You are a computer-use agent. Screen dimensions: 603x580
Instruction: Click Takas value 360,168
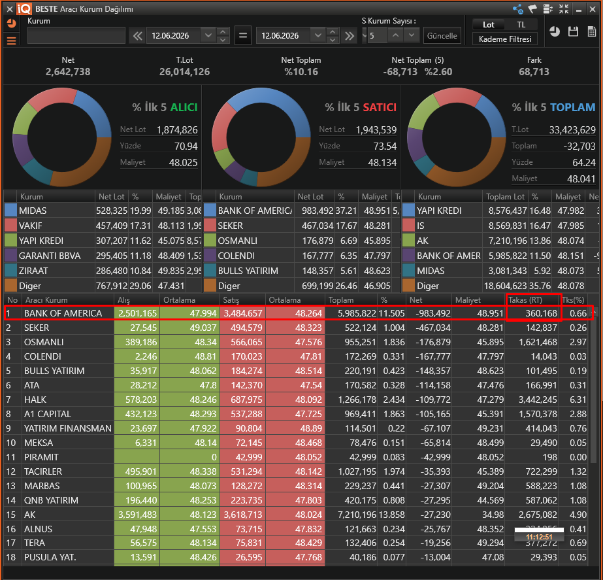coord(541,313)
